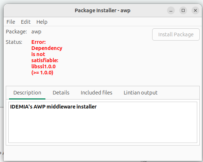Switch to the Description tab
203x162 pixels.
27,93
